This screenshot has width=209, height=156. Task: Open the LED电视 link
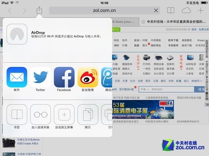pos(191,64)
